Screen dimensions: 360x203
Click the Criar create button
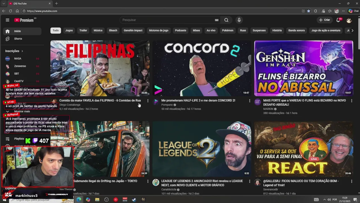324,20
